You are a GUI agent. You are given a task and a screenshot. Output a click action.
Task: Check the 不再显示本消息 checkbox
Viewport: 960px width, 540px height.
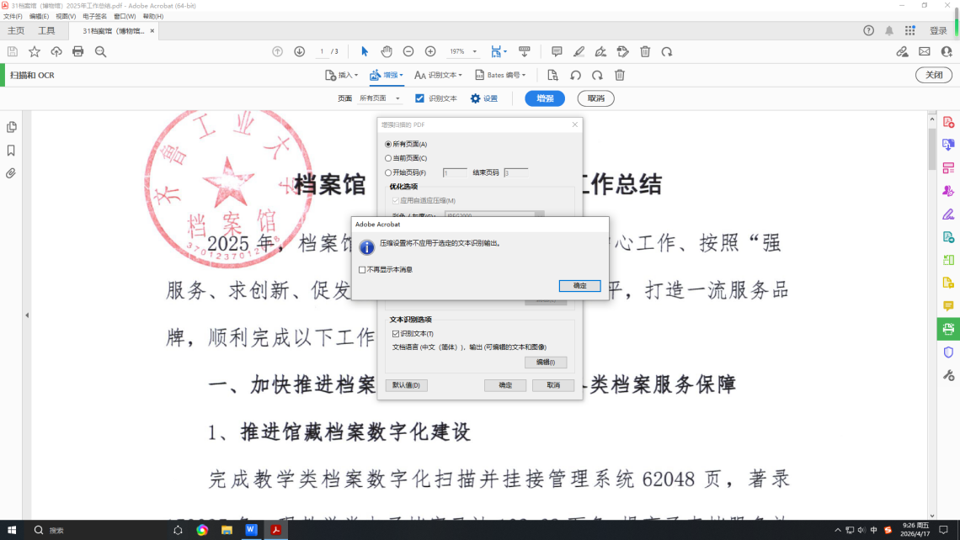362,270
